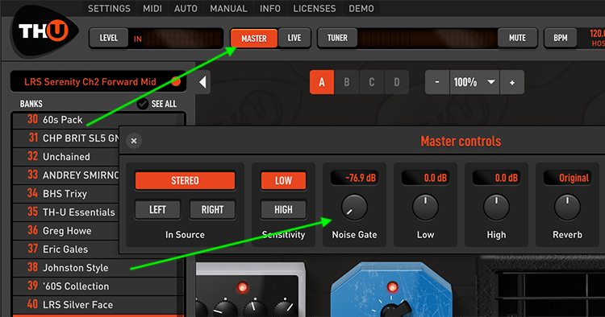Open the DEMO menu
Image resolution: width=605 pixels, height=317 pixels.
(361, 9)
